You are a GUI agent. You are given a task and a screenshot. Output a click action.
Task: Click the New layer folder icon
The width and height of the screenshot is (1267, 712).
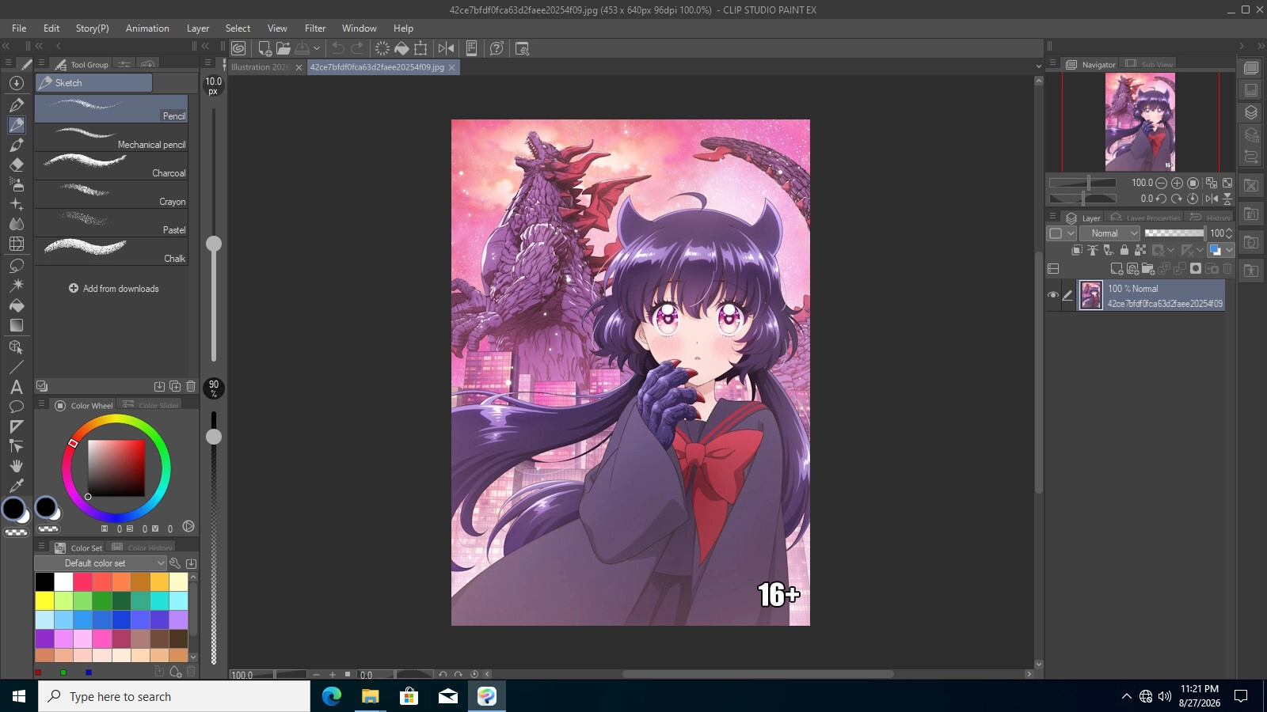[1148, 269]
